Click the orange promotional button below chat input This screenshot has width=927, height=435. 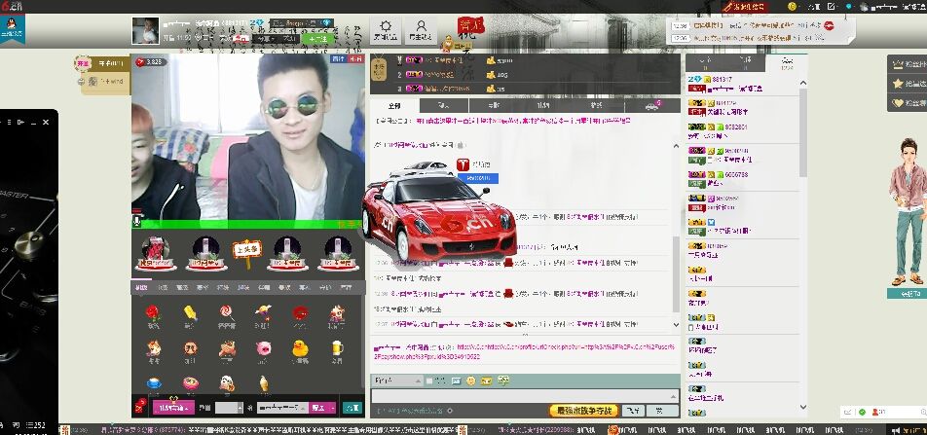pyautogui.click(x=585, y=411)
